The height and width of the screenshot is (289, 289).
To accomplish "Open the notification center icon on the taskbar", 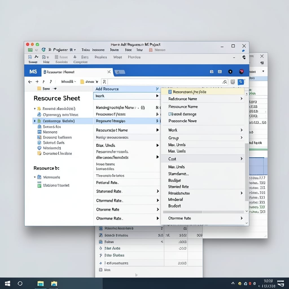I will point(281,283).
